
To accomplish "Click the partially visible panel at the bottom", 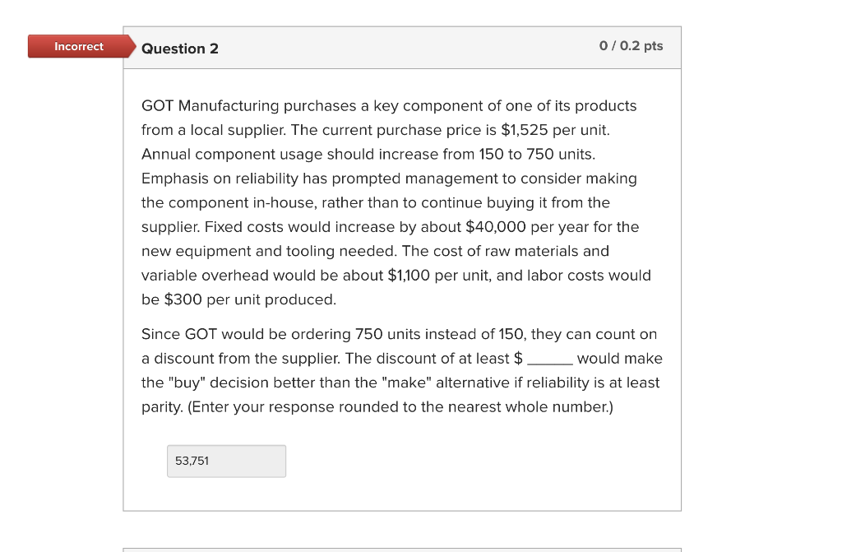I will click(402, 550).
